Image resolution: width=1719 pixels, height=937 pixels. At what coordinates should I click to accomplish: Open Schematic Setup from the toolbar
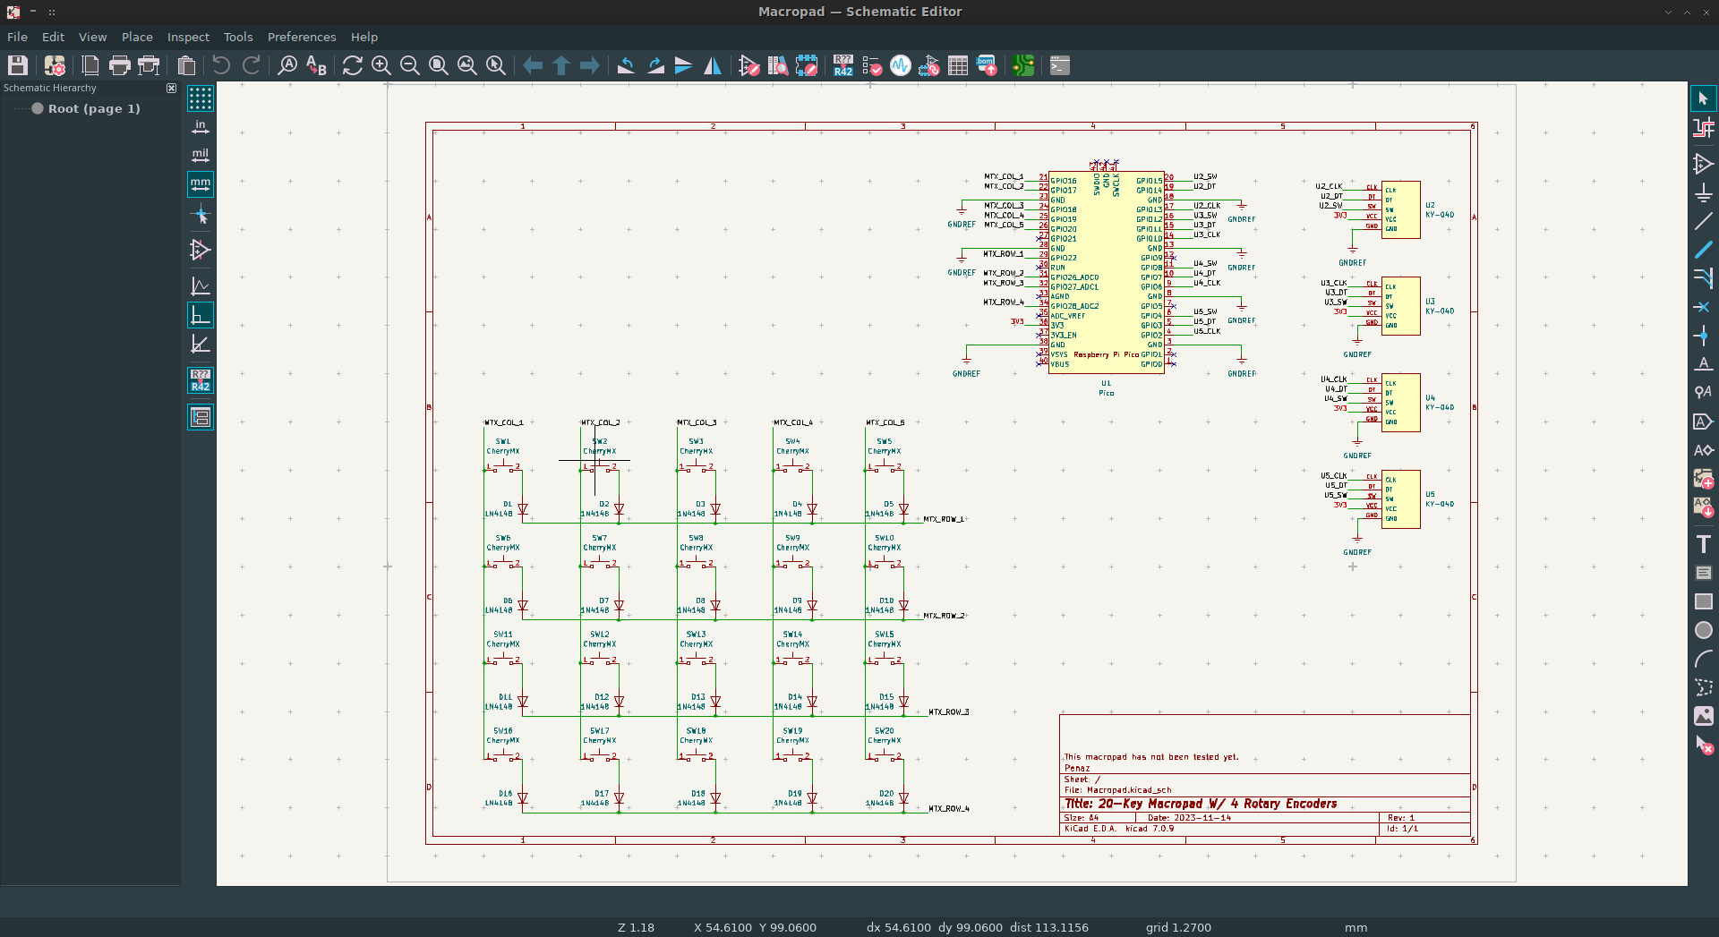[55, 65]
